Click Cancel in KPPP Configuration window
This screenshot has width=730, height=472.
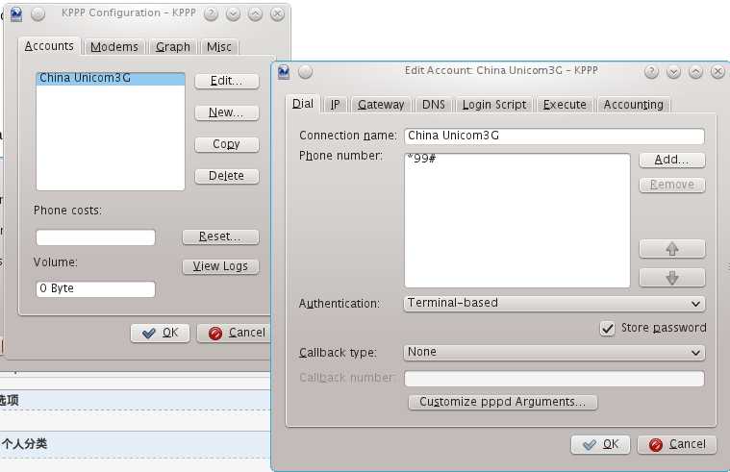[234, 333]
